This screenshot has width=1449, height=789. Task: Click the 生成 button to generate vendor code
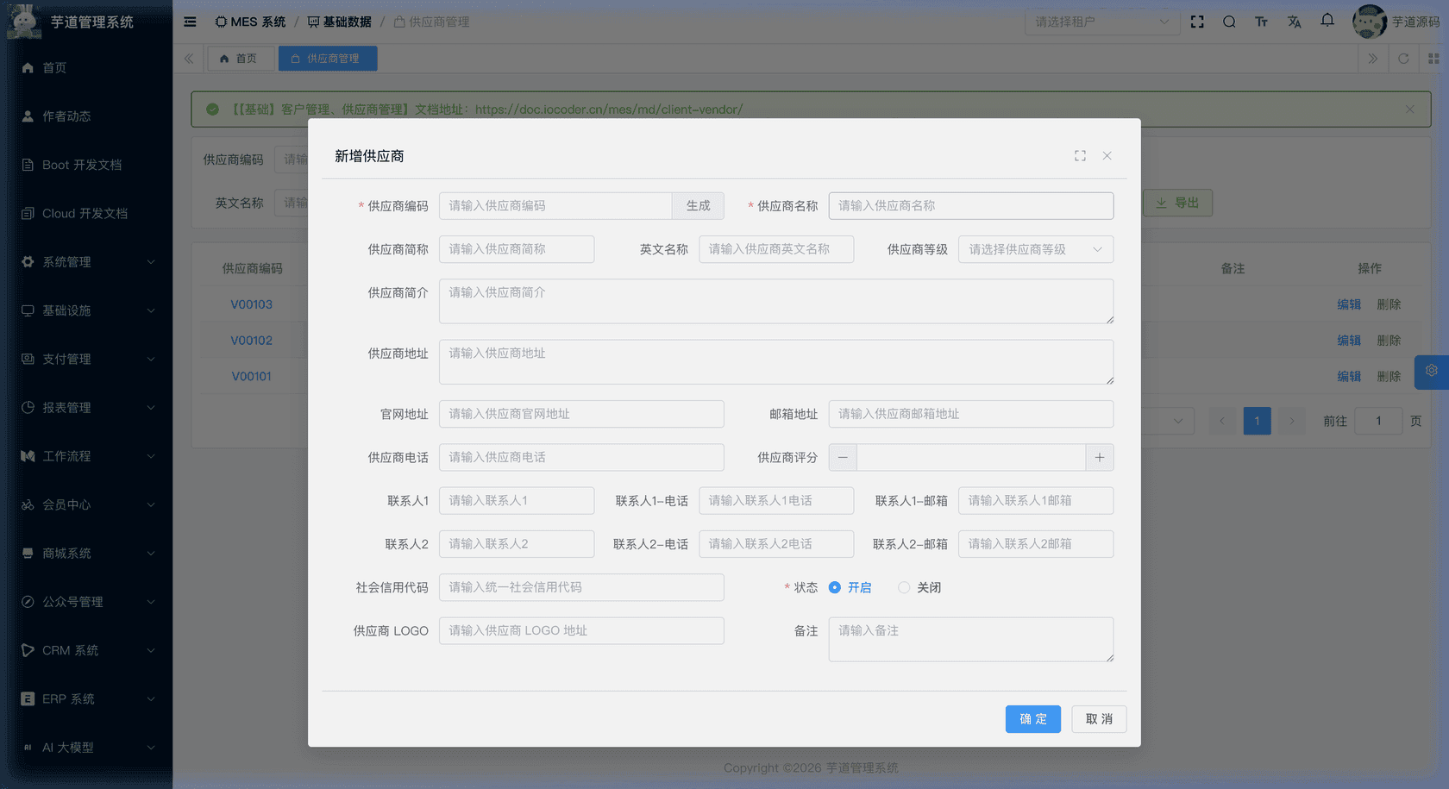pos(698,205)
